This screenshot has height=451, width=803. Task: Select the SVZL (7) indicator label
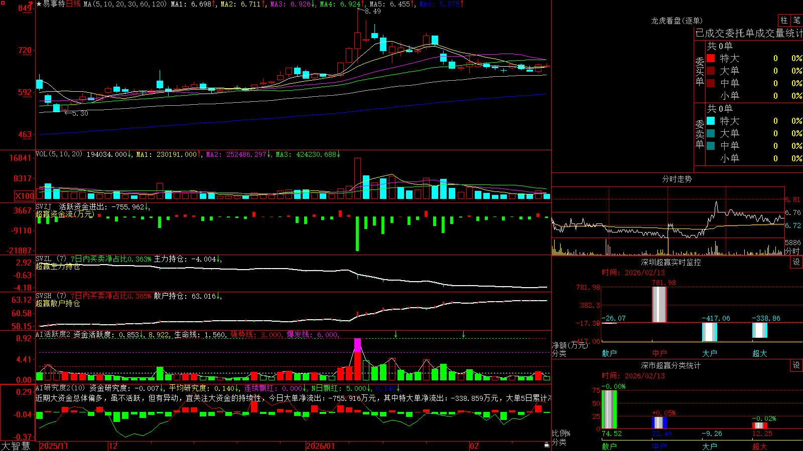pyautogui.click(x=51, y=259)
